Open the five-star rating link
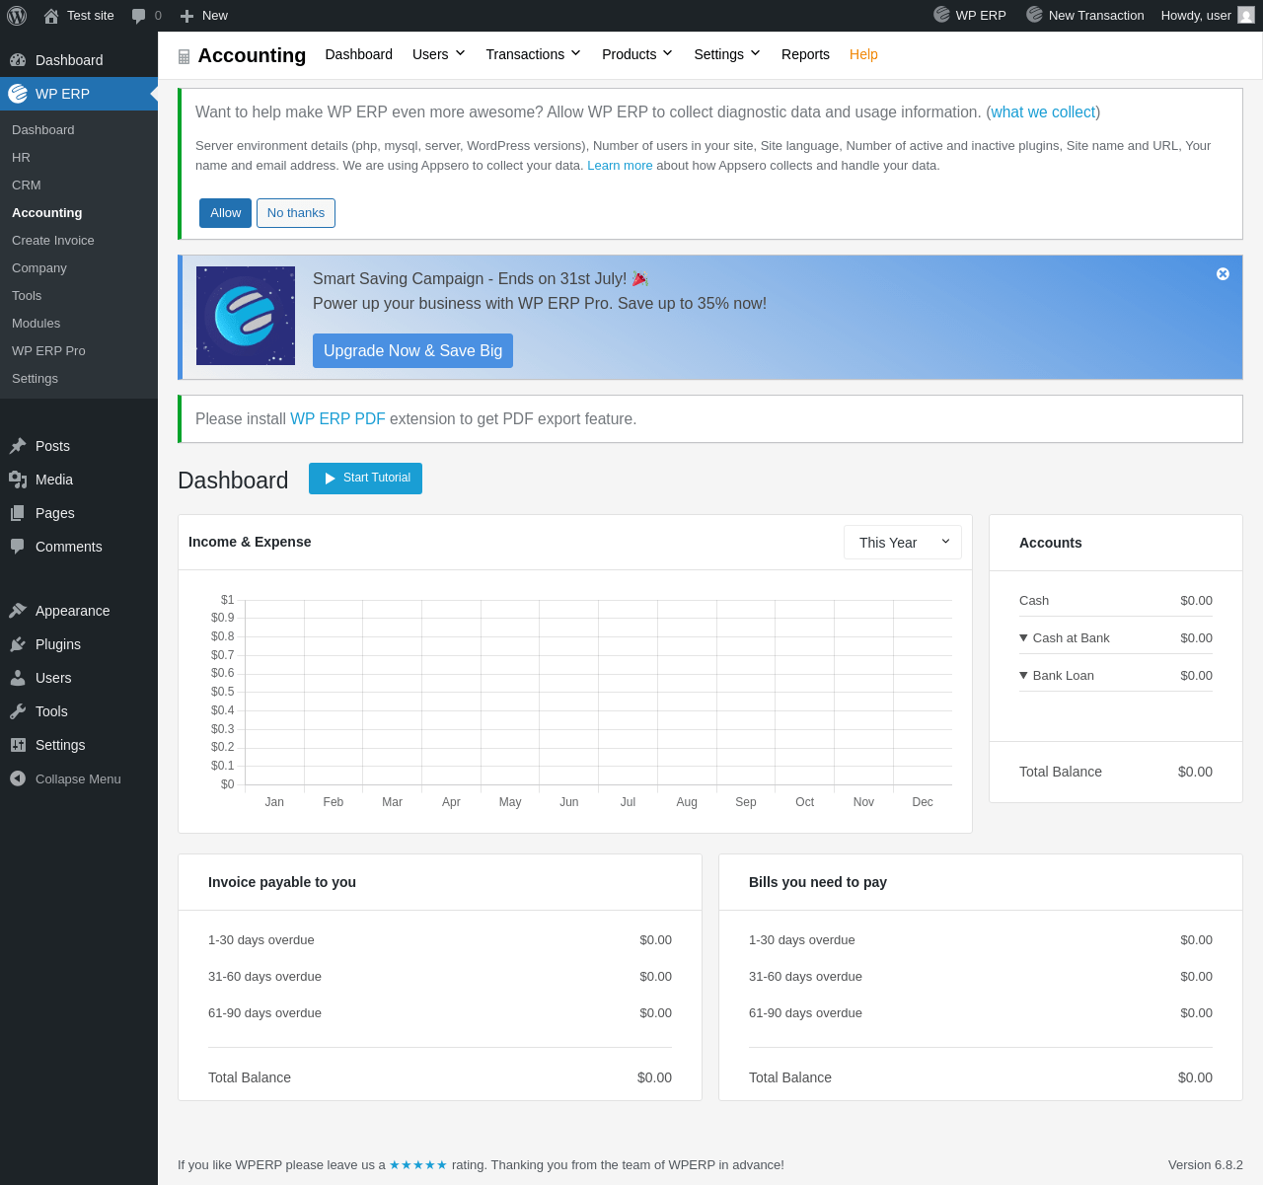Viewport: 1263px width, 1185px height. pos(418,1164)
